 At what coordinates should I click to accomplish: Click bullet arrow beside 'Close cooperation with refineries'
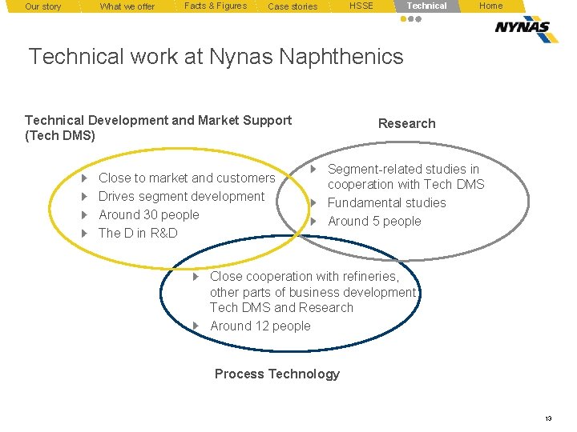tap(196, 276)
